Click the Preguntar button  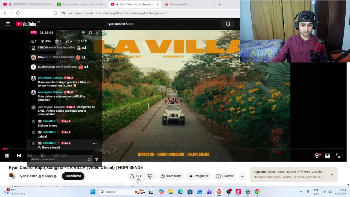(199, 176)
